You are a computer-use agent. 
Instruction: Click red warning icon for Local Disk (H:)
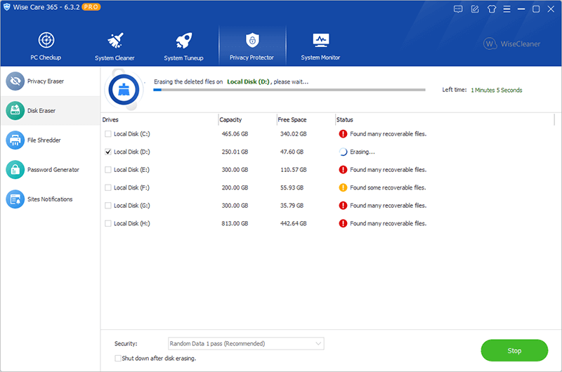point(343,223)
